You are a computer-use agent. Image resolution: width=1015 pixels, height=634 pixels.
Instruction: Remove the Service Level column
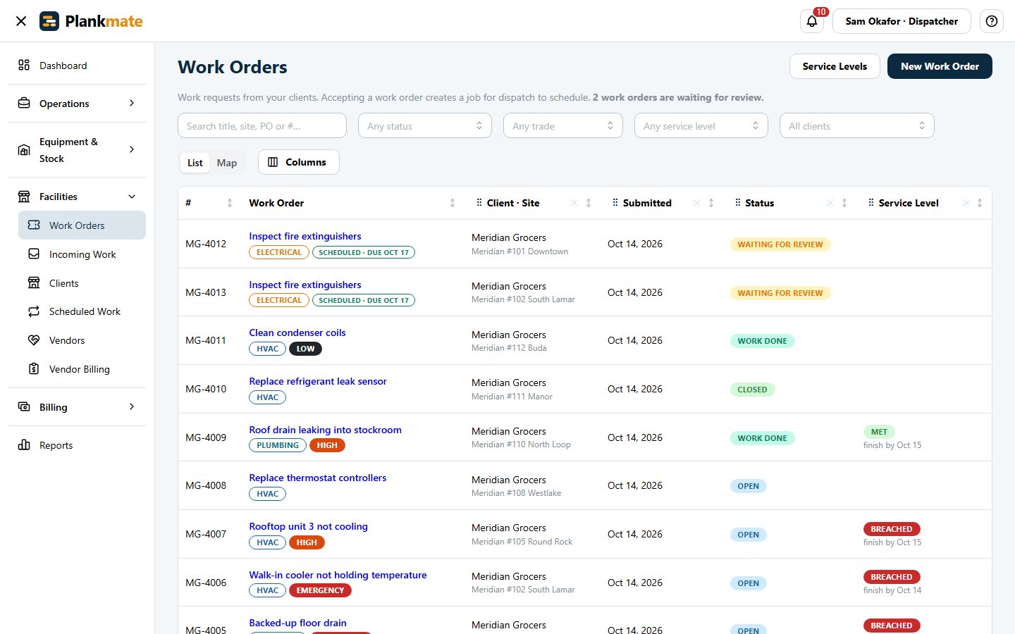coord(966,203)
